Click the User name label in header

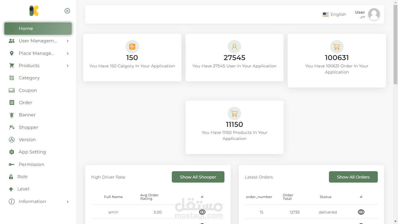[360, 12]
